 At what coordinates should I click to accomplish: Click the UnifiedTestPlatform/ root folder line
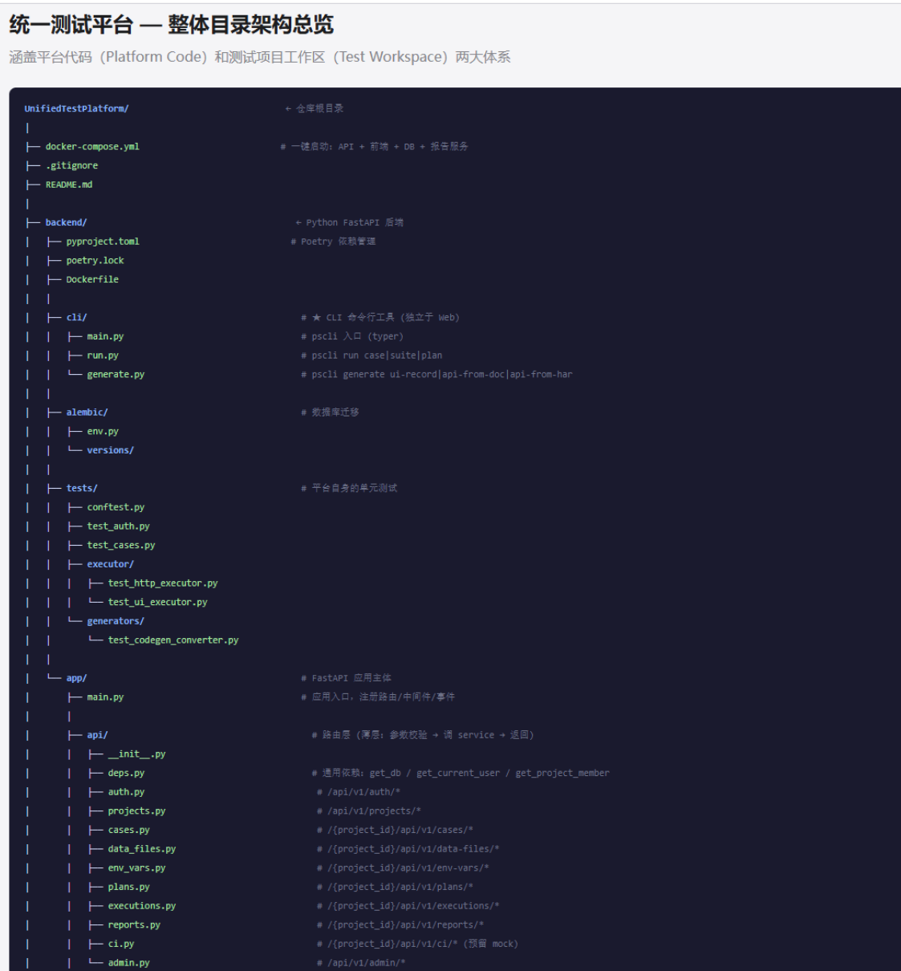[x=76, y=108]
